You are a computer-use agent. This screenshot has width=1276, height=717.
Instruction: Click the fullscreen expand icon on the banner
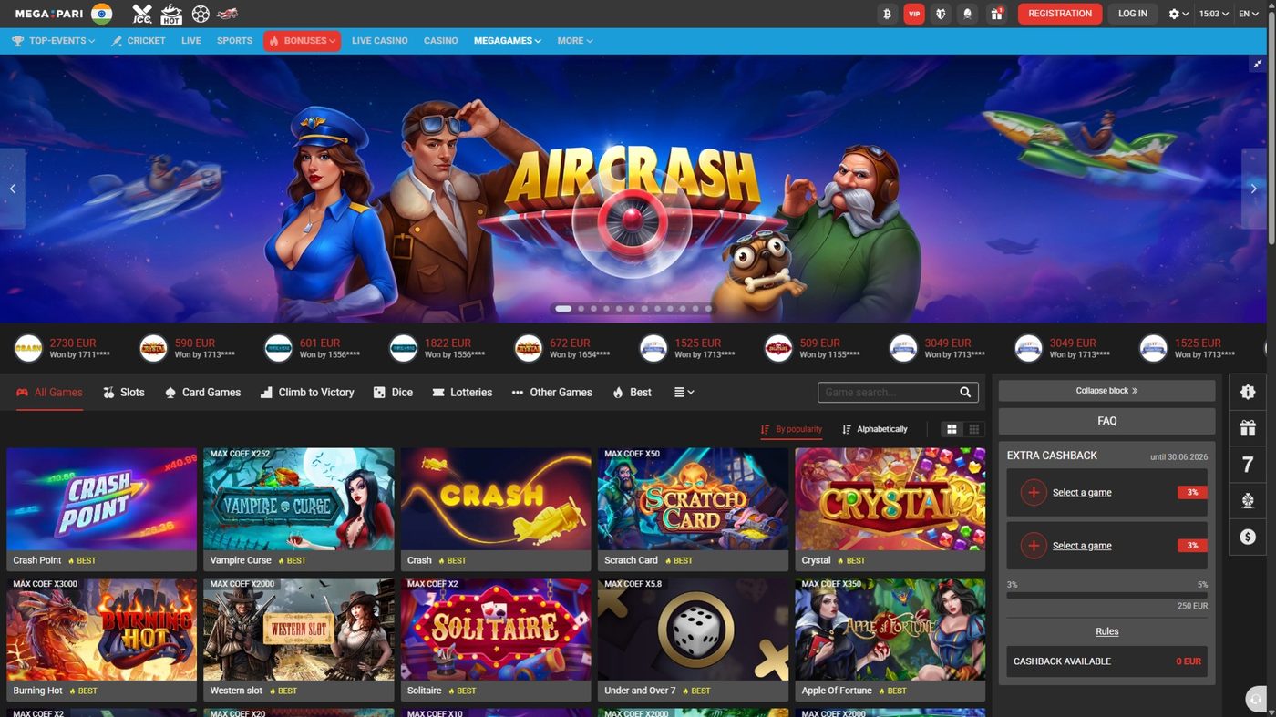click(x=1257, y=64)
